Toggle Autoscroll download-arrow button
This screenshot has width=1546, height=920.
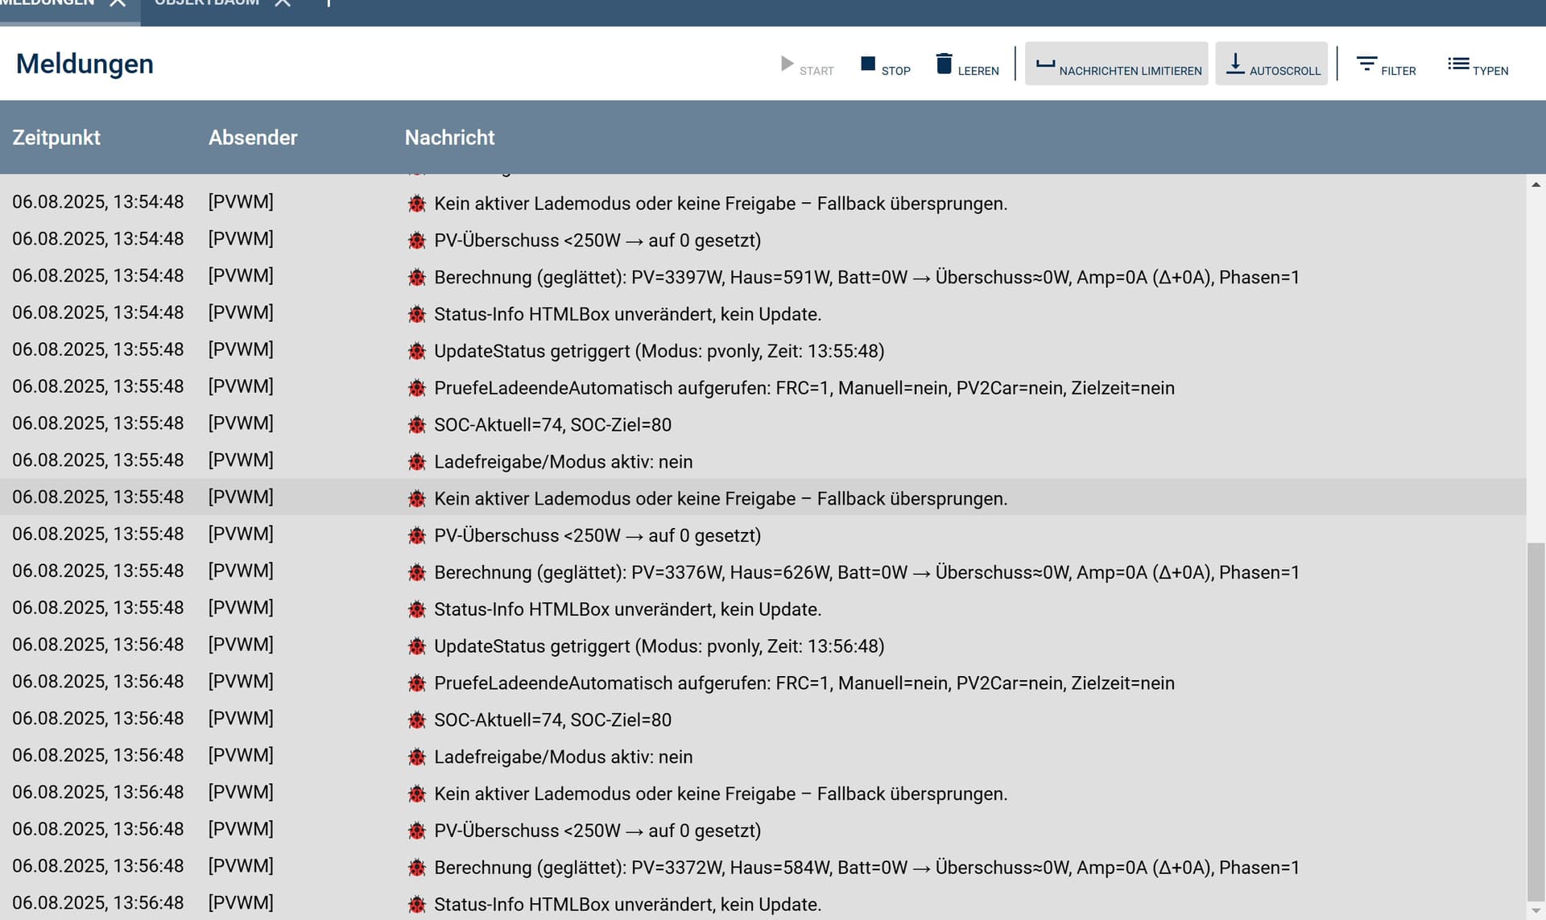click(x=1271, y=64)
